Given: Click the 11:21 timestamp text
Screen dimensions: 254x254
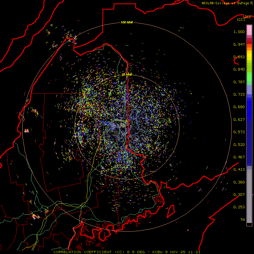Looking at the screenshot, I should coord(194,252).
